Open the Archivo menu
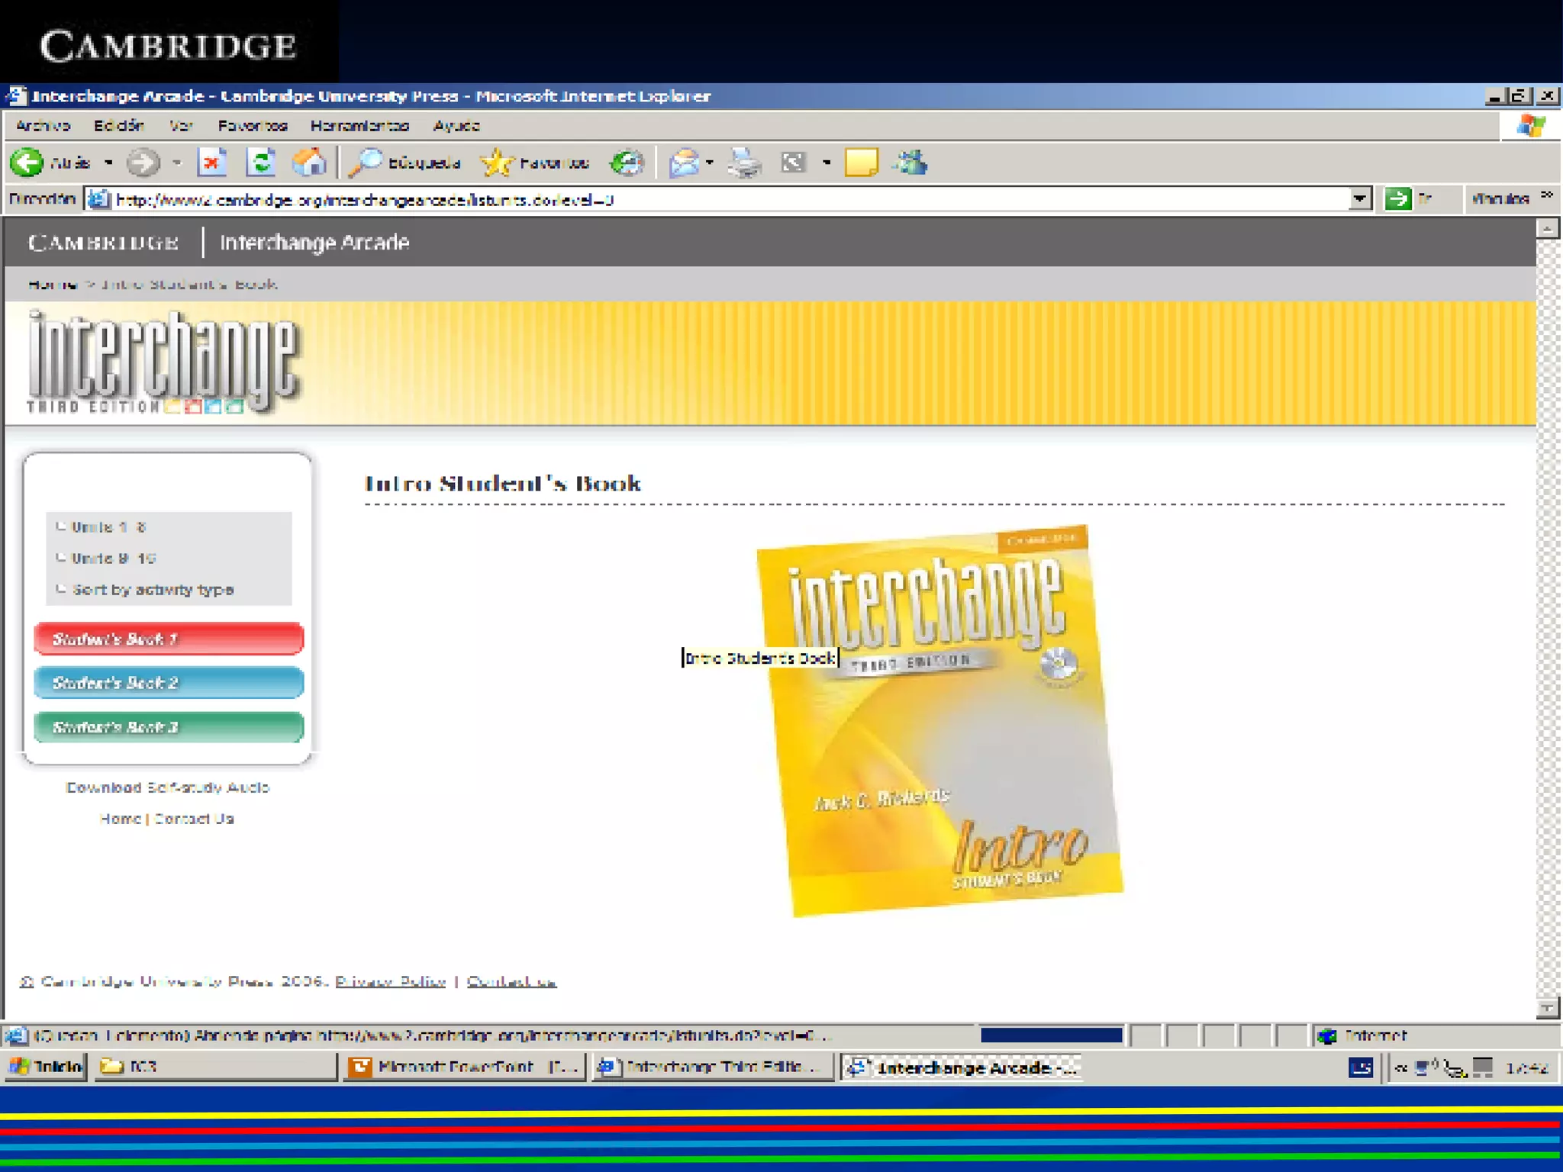The image size is (1563, 1172). [x=43, y=126]
